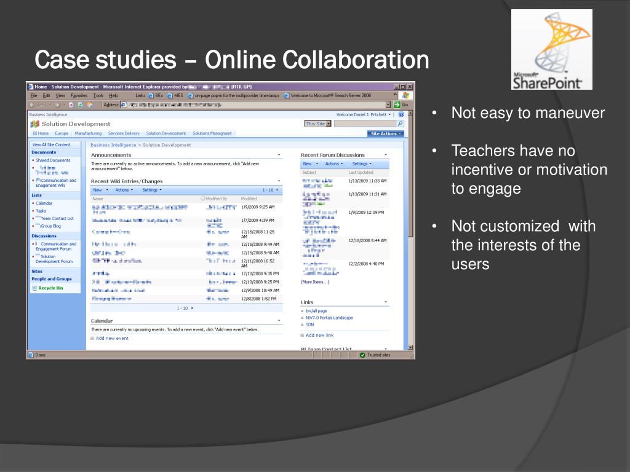630x472 pixels.
Task: Click the scrollbar down arrow button
Action: [410, 348]
